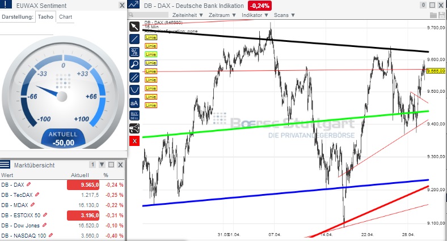
Task: Expand the Marktübersicht triangle dropdown
Action: tap(102, 165)
